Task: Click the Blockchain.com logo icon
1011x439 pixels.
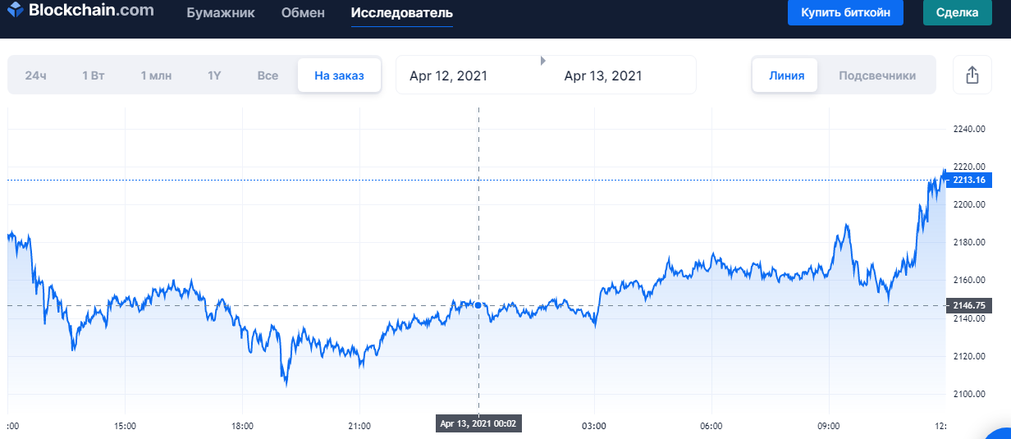Action: pyautogui.click(x=15, y=11)
